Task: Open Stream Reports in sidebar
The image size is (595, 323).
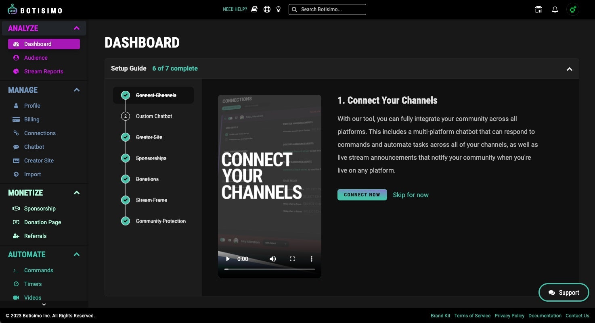Action: coord(44,71)
